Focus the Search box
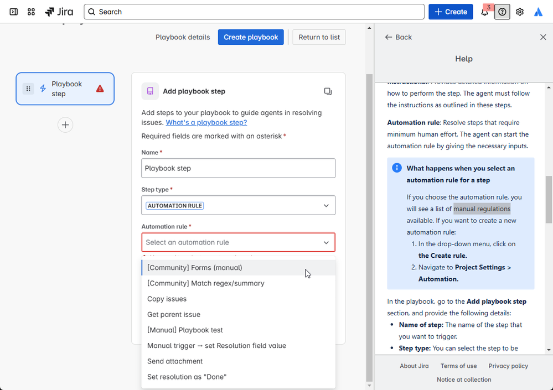553x390 pixels. pyautogui.click(x=254, y=12)
